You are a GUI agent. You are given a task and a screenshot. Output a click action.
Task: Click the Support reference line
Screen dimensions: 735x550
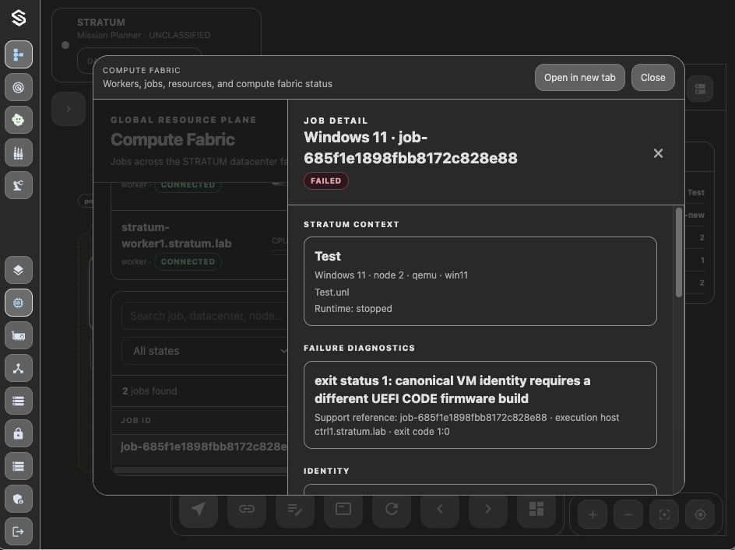click(467, 425)
